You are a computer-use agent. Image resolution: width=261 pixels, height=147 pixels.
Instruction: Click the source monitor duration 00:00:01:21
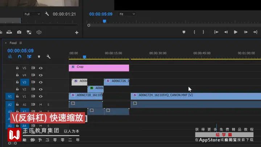point(64,14)
